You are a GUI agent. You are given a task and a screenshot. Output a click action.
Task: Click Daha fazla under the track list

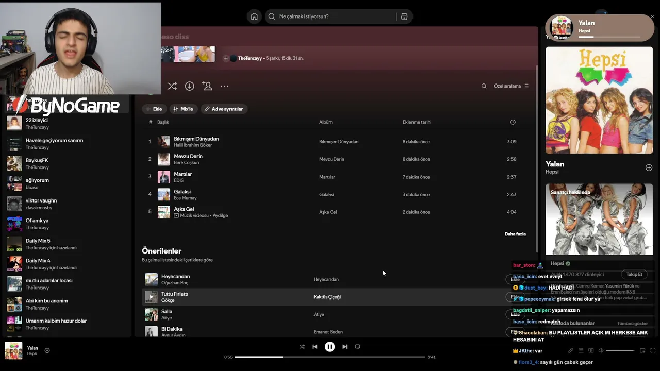(x=515, y=234)
